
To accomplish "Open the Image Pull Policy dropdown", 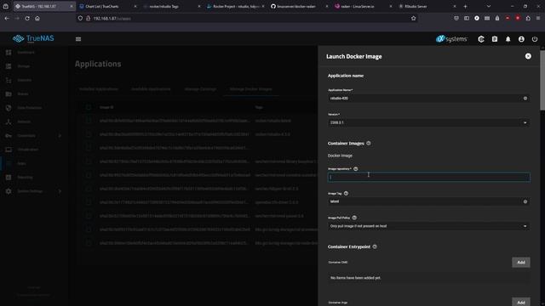I will (x=428, y=226).
